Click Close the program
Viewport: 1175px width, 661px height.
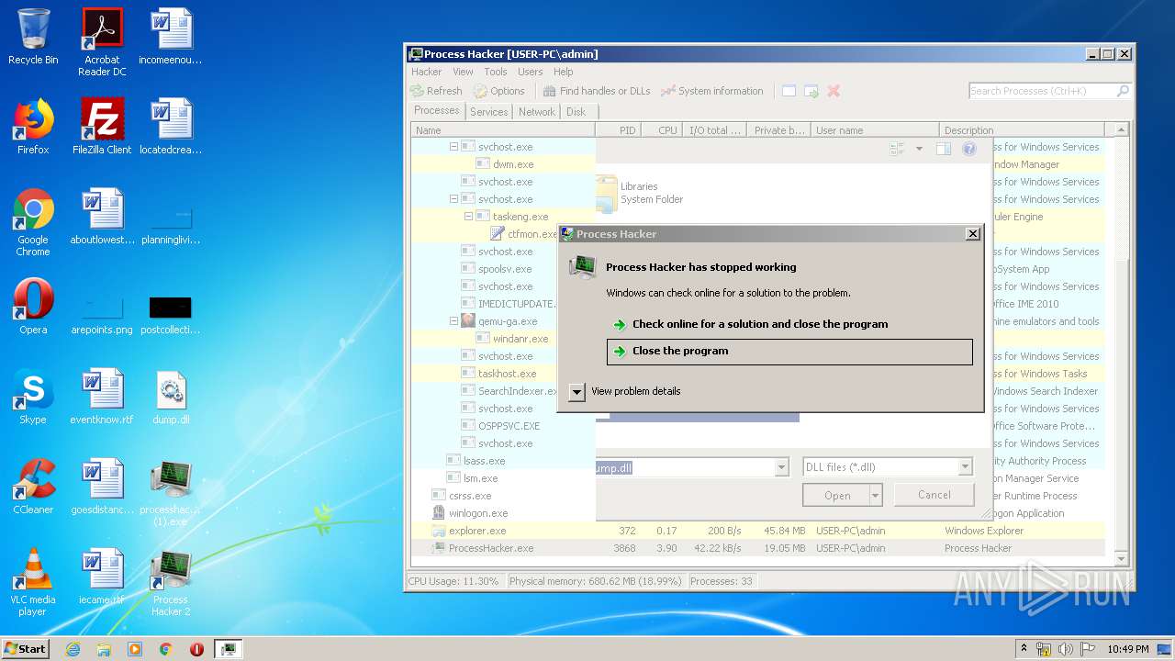coord(789,352)
